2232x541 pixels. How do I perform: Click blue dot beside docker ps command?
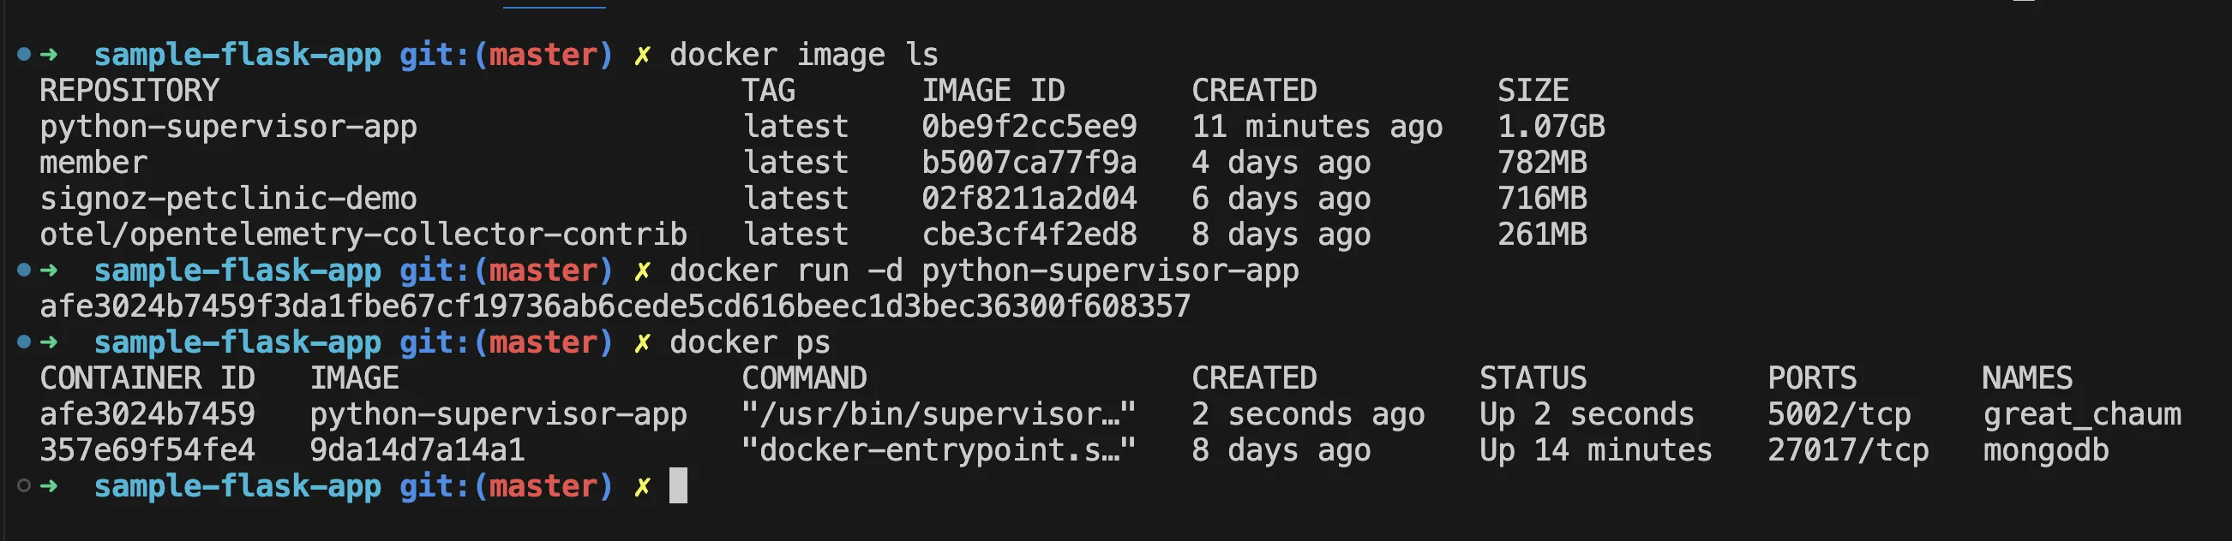tap(24, 342)
